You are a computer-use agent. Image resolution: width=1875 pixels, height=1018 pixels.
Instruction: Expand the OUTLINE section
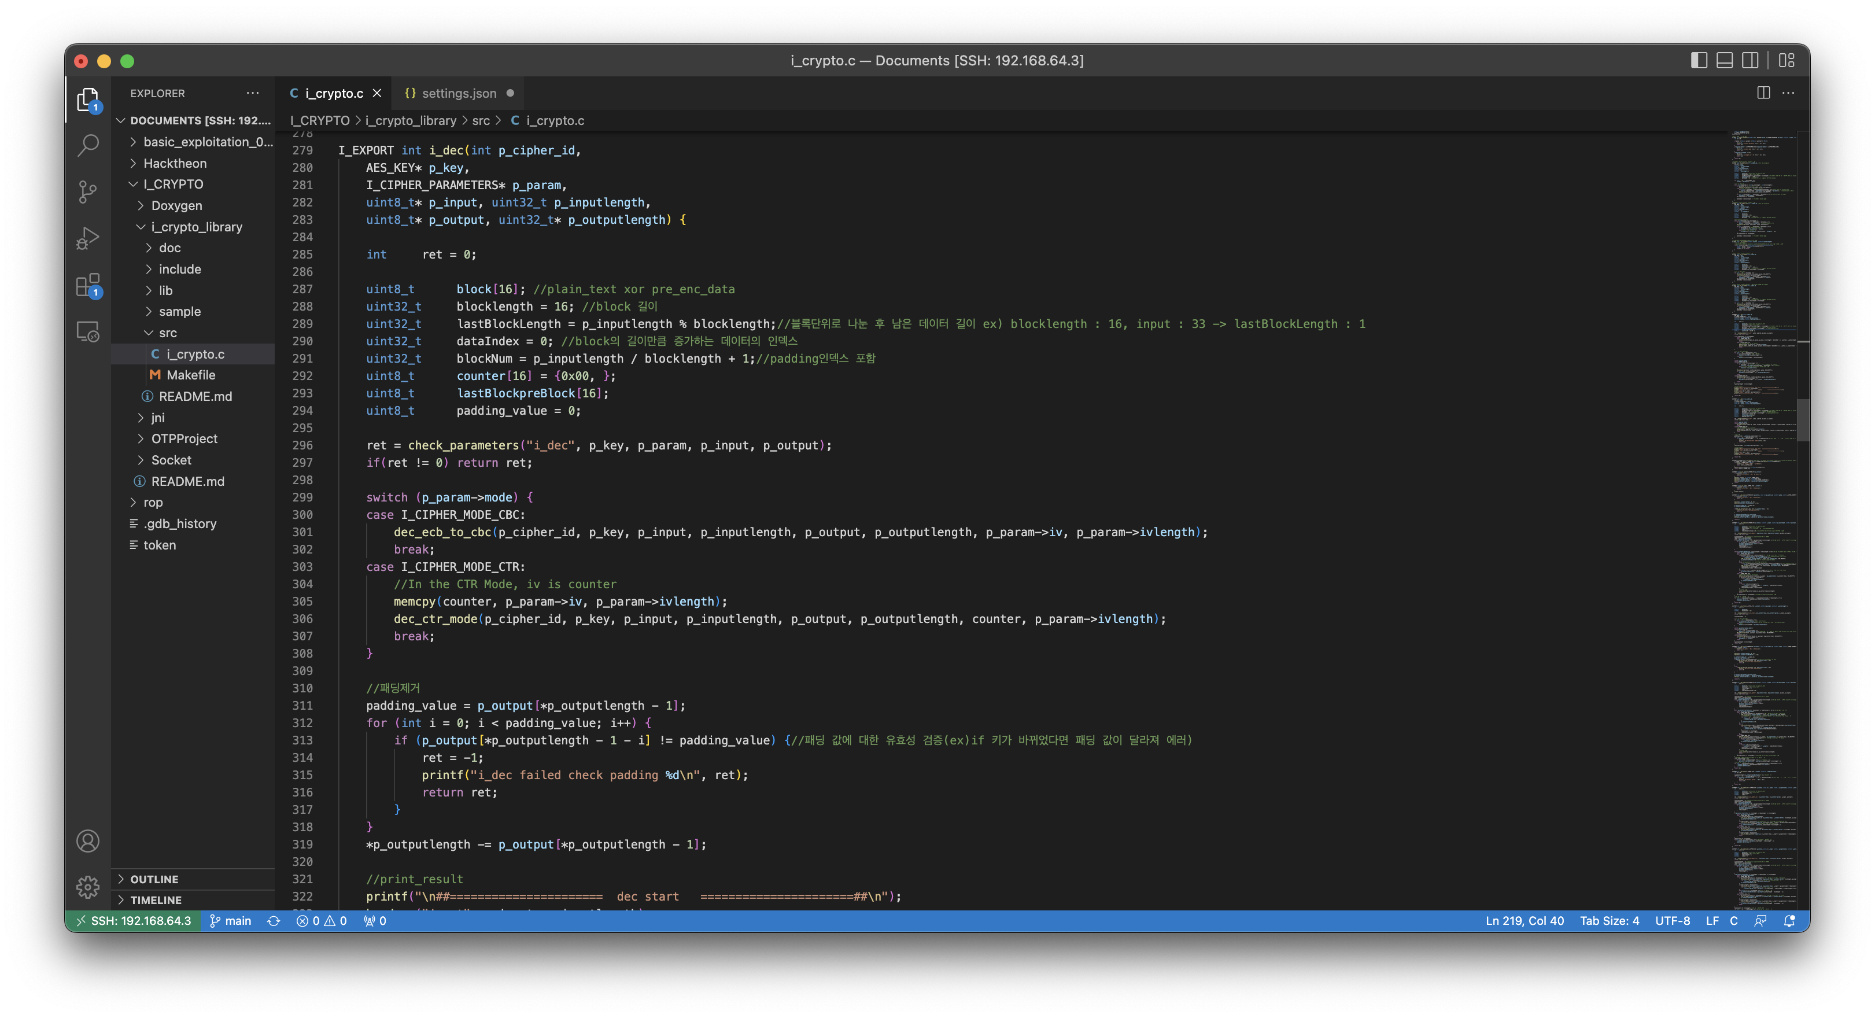[154, 879]
